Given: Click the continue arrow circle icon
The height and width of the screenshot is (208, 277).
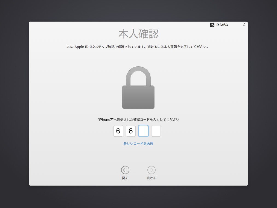Looking at the screenshot, I should (151, 170).
